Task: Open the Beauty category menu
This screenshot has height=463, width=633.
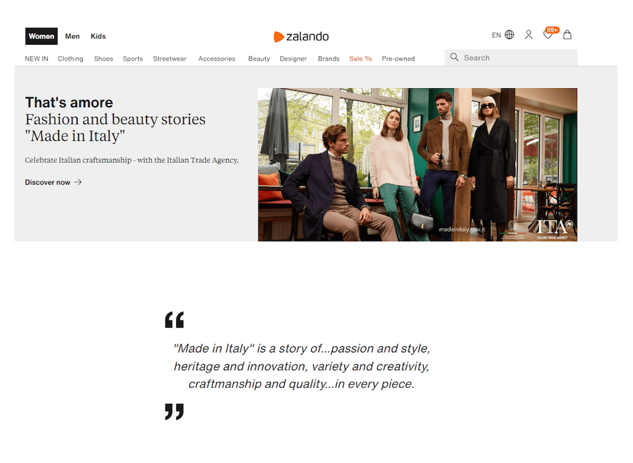Action: pyautogui.click(x=259, y=59)
